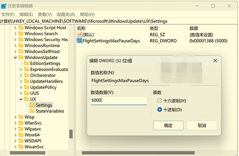
Task: Open the 帮助(H) menu
Action: 87,14
